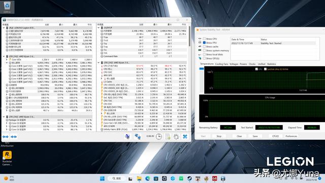Viewport: 325px width, 183px height.
Task: Click the Stop button in stability test
Action: tap(219, 136)
